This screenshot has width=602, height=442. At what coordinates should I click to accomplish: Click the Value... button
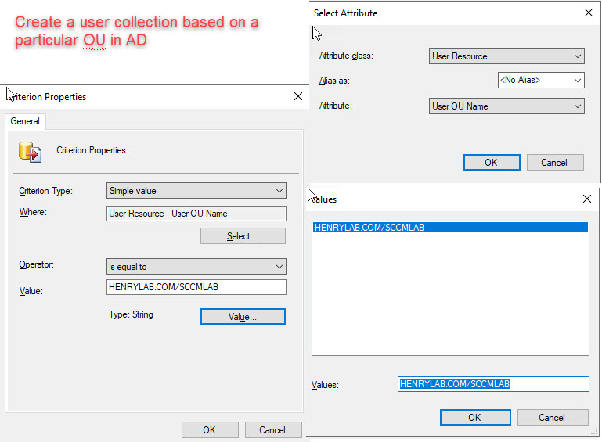pyautogui.click(x=243, y=317)
